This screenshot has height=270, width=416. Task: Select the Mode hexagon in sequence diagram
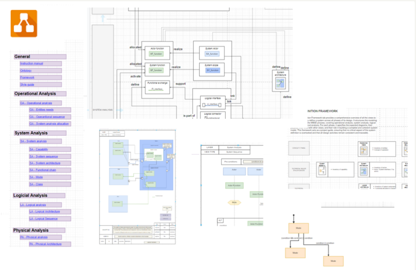tap(234, 203)
